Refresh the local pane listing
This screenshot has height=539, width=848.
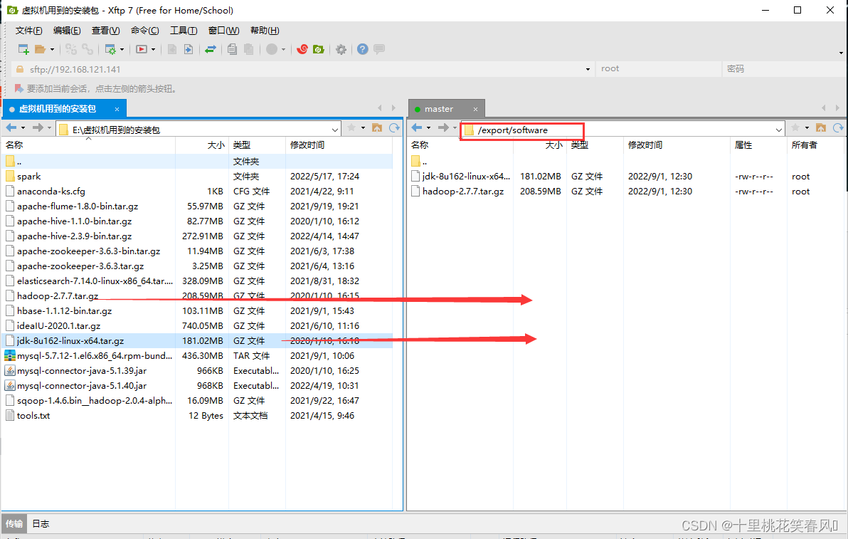point(394,127)
